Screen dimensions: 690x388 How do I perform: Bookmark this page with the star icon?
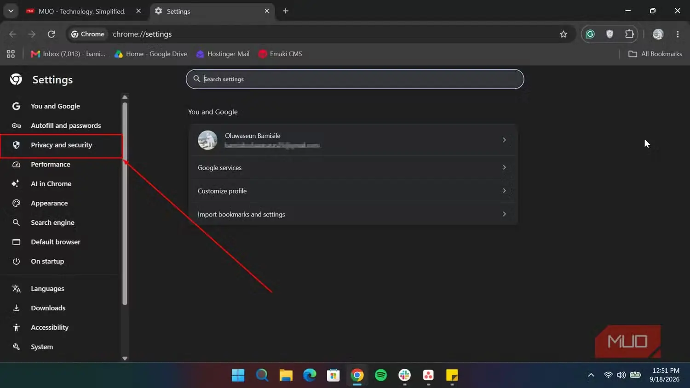click(563, 34)
